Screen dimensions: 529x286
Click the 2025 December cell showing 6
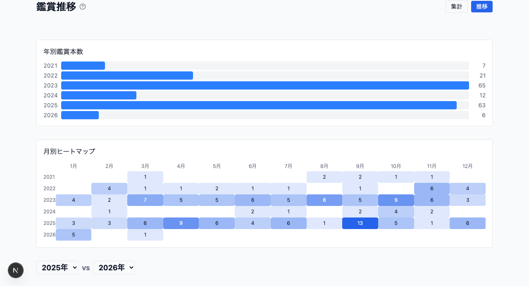click(467, 223)
